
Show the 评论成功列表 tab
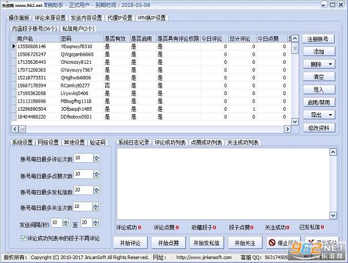tap(170, 143)
